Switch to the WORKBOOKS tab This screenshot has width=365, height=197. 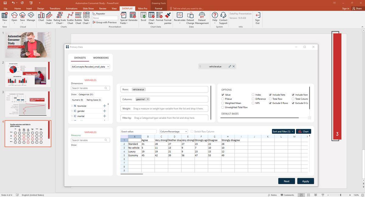tap(101, 58)
